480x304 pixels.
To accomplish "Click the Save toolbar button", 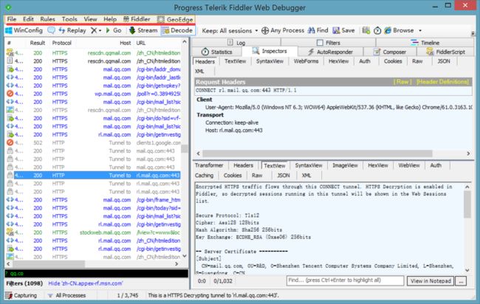I will 343,30.
